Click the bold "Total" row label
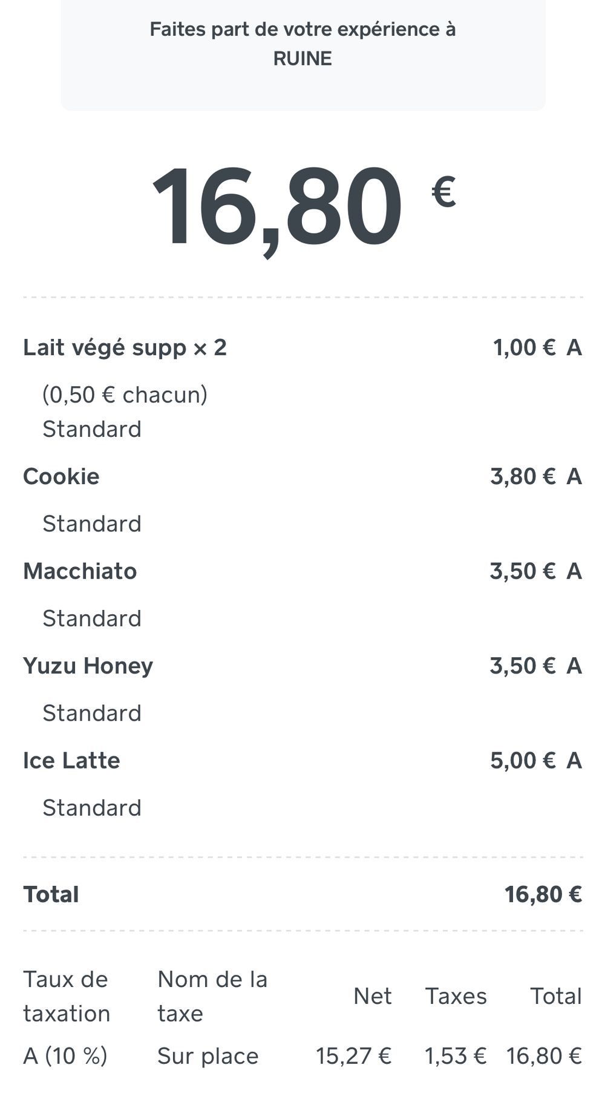This screenshot has width=605, height=1105. [51, 894]
